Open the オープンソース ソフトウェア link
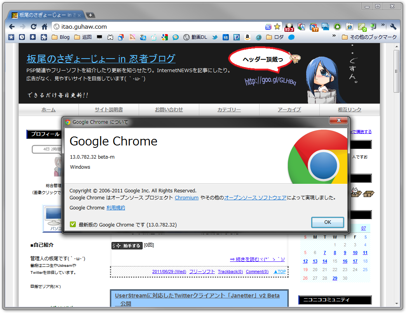Screen dimensions: 406x313 255,198
